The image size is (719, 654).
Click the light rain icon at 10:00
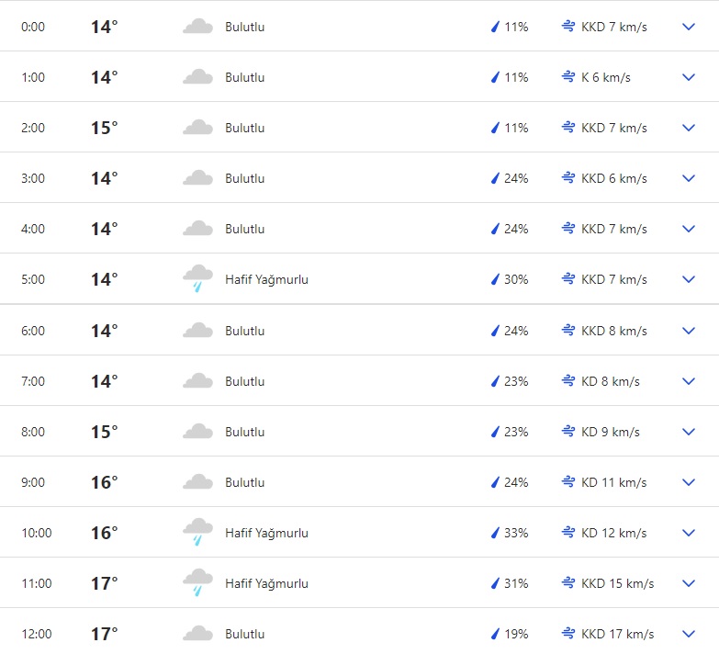pos(197,532)
